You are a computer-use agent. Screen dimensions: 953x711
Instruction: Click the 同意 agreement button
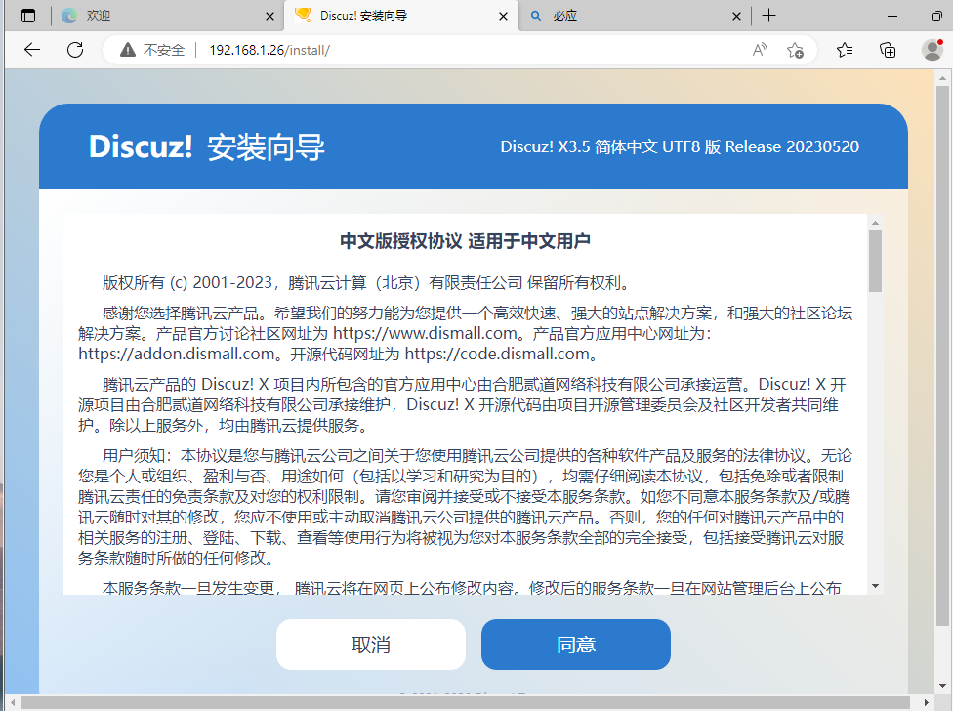coord(575,645)
